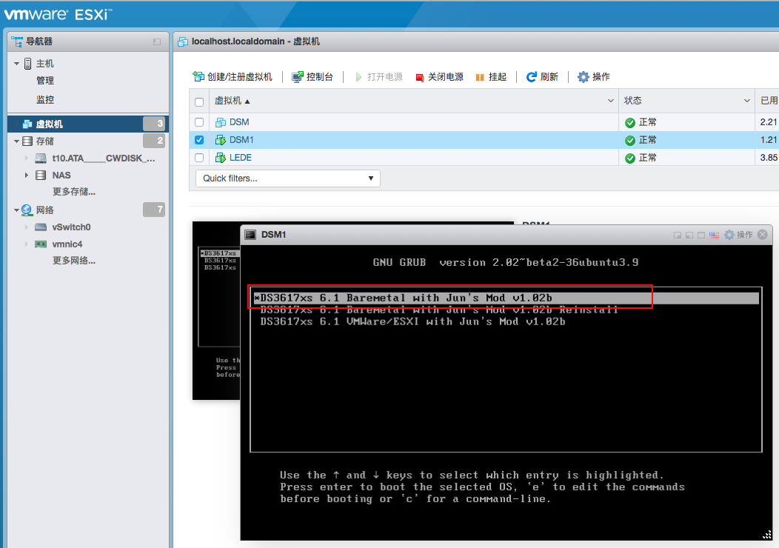
Task: Select 管理 under host
Action: coord(45,81)
